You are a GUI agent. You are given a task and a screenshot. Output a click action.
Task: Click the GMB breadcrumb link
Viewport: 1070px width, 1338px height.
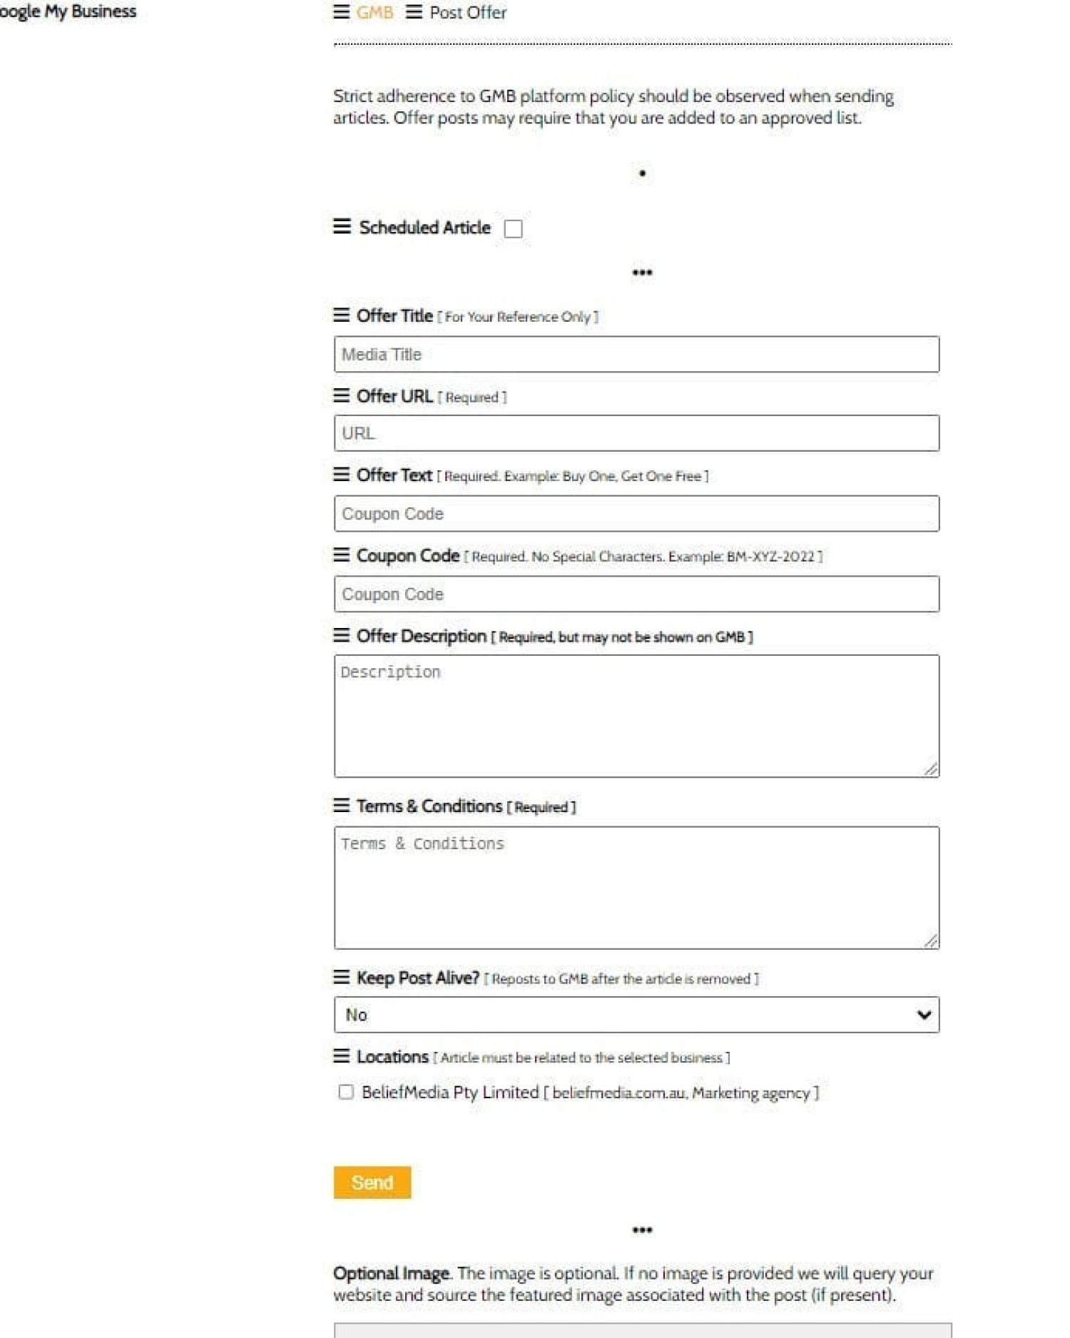coord(374,12)
